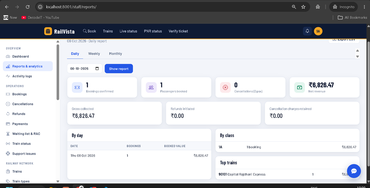View site information icon in address bar
This screenshot has height=188, width=370.
40,7
